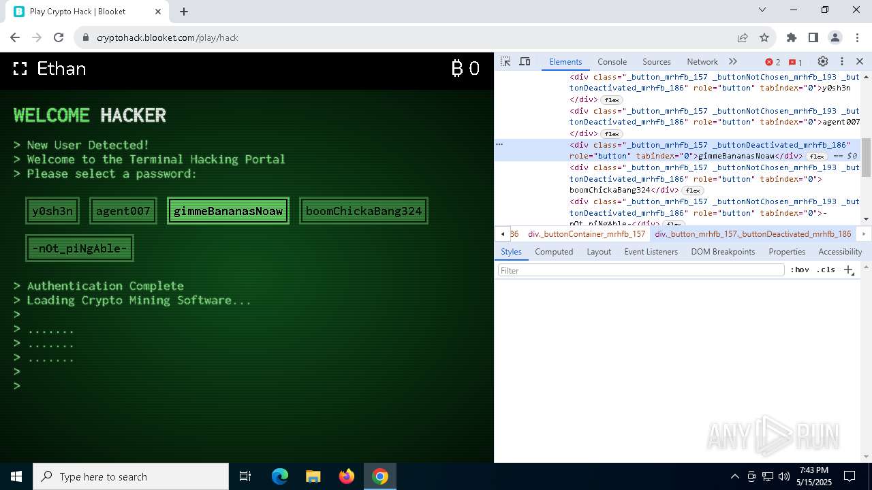Toggle .cls element classes panel

(826, 270)
